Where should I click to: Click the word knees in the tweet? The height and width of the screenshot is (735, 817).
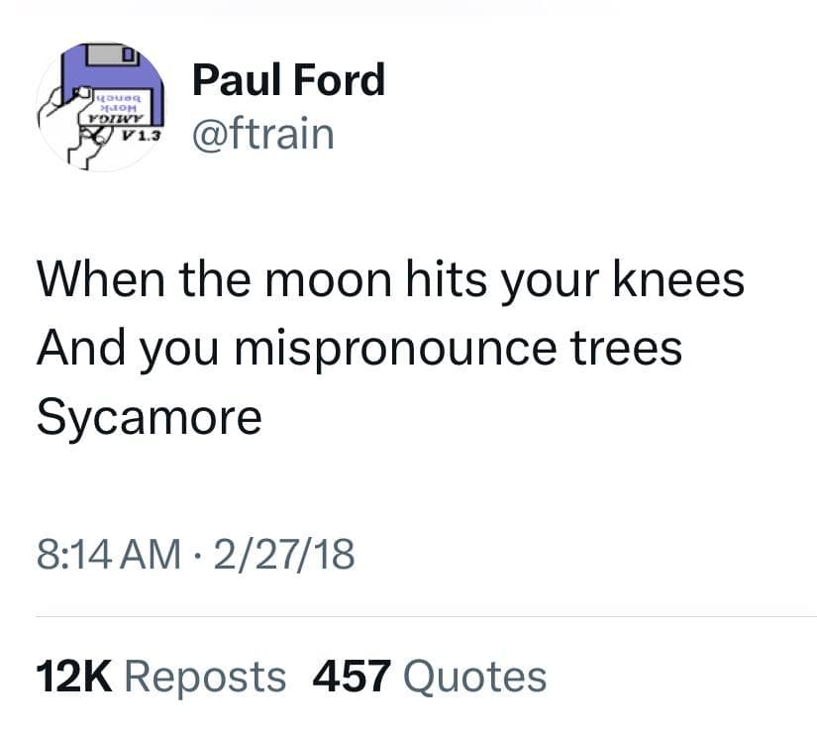(679, 279)
